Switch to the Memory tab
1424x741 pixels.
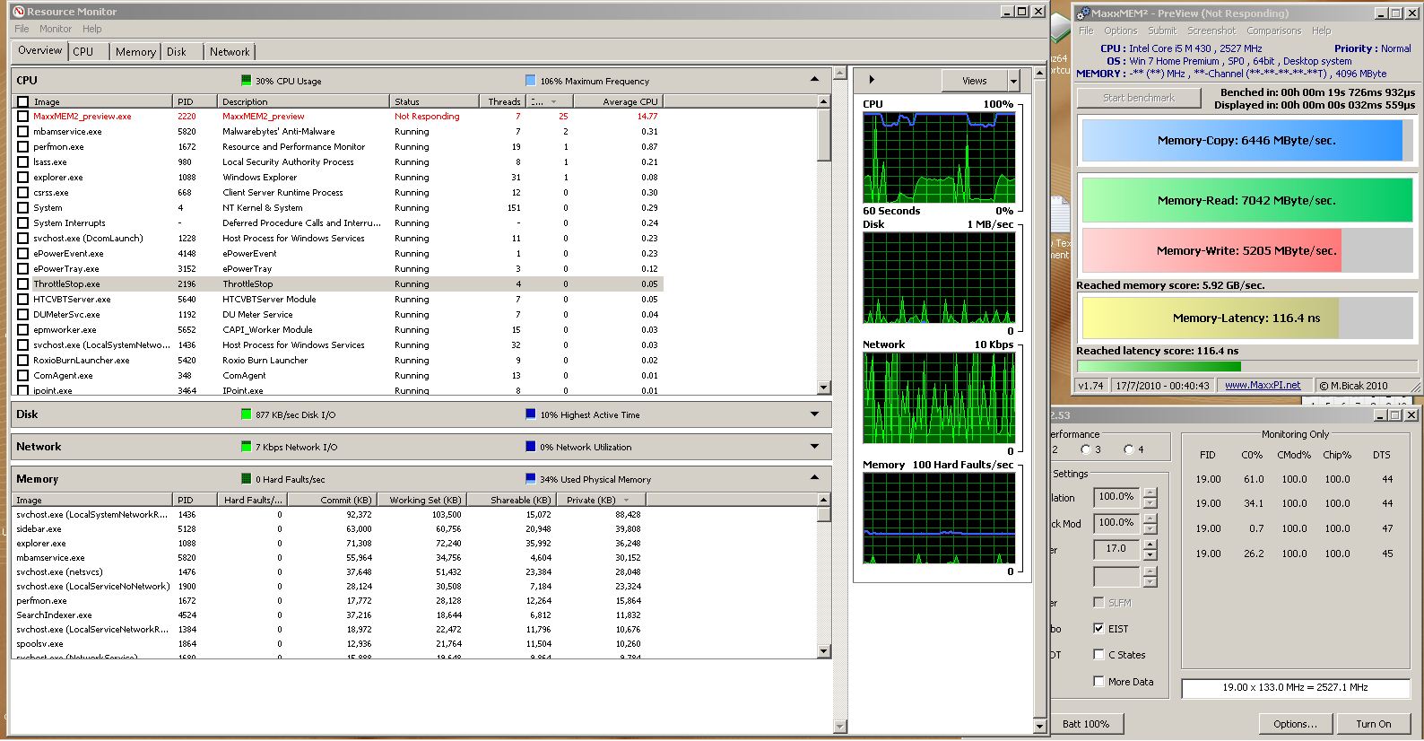(x=135, y=52)
